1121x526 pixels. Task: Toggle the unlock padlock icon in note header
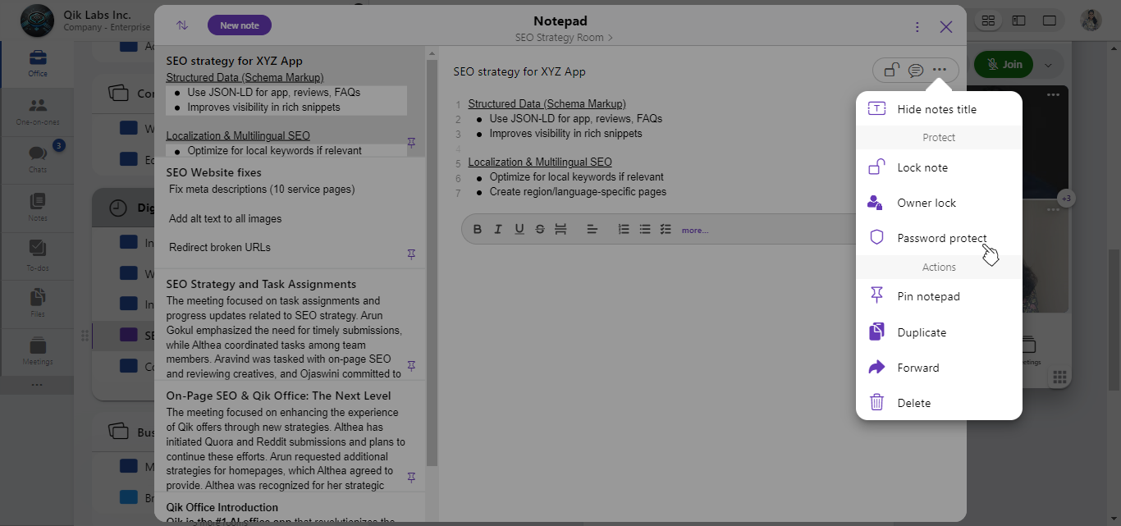point(891,71)
